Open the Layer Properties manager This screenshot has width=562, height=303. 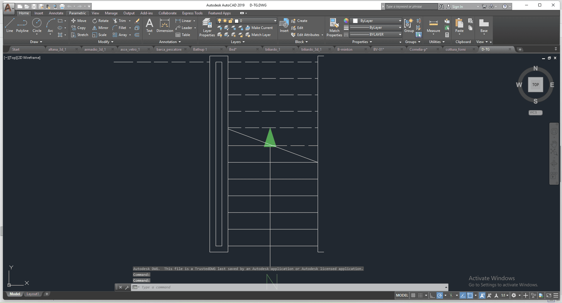click(207, 27)
